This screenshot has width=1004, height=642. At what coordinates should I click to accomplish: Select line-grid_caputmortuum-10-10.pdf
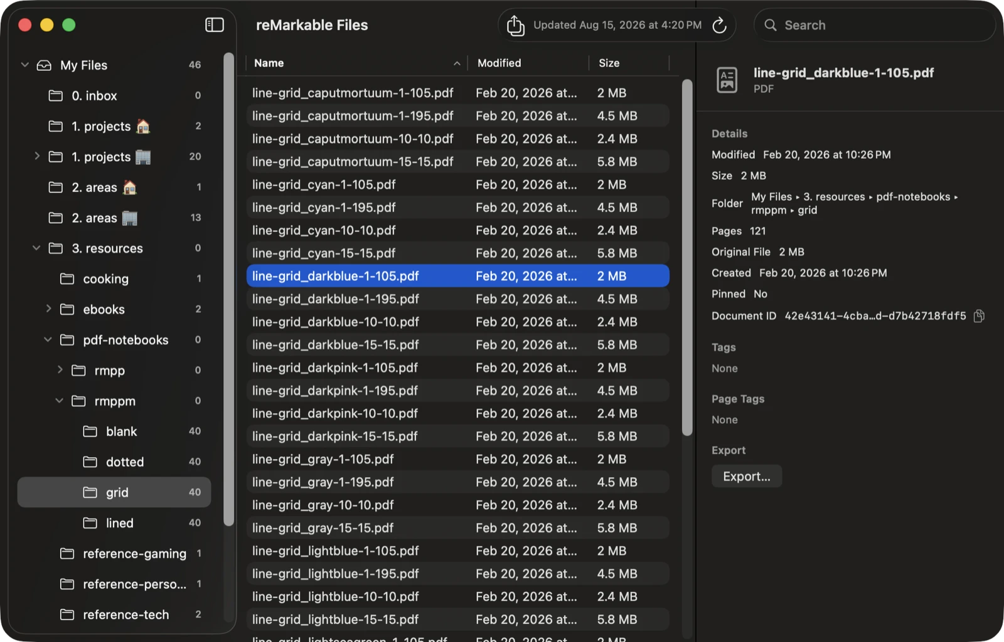(x=458, y=139)
